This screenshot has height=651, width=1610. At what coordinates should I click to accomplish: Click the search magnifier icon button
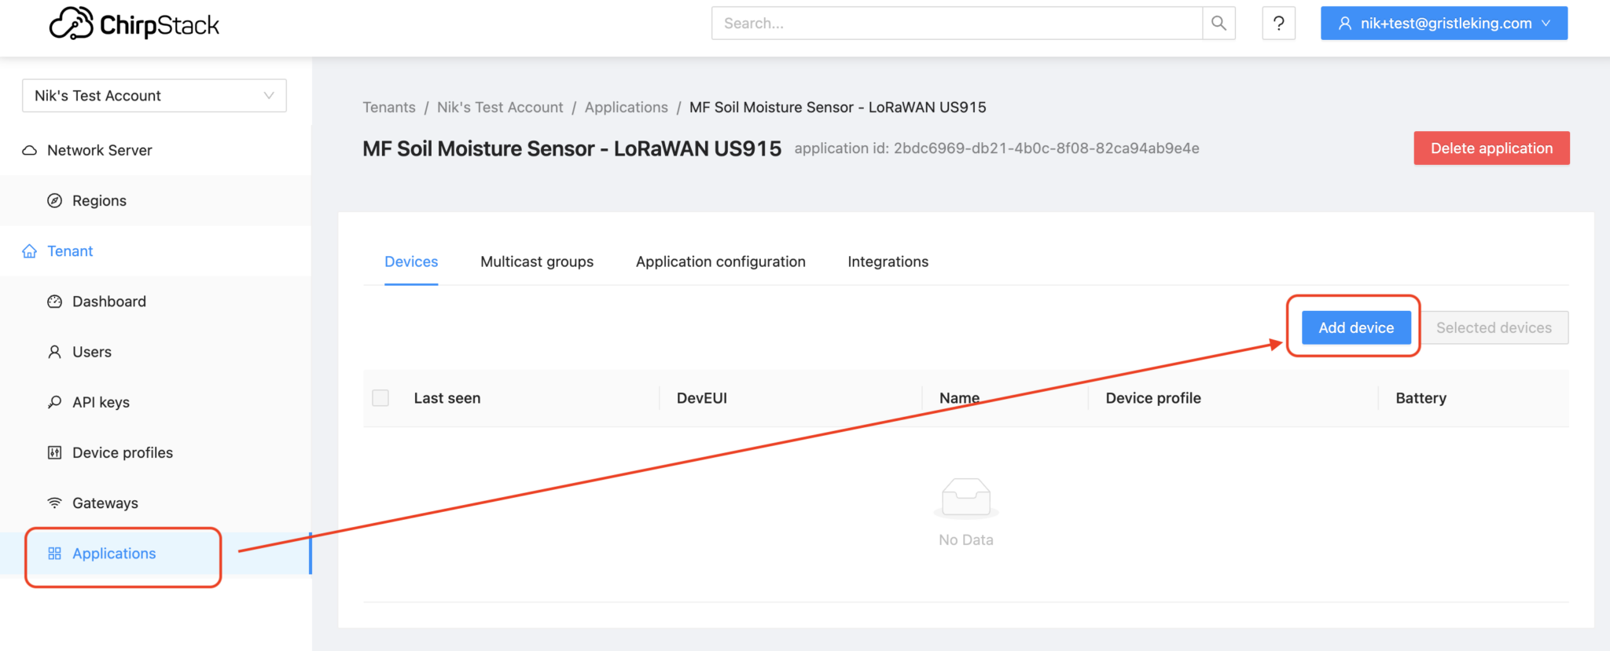[x=1219, y=24]
